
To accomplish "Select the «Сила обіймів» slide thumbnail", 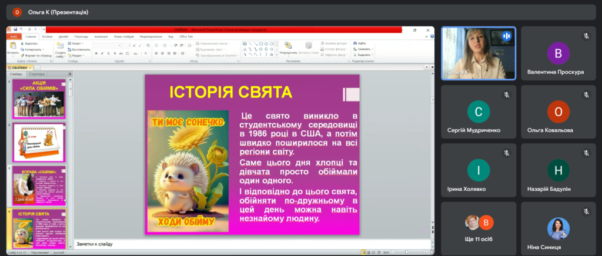I will pyautogui.click(x=39, y=98).
